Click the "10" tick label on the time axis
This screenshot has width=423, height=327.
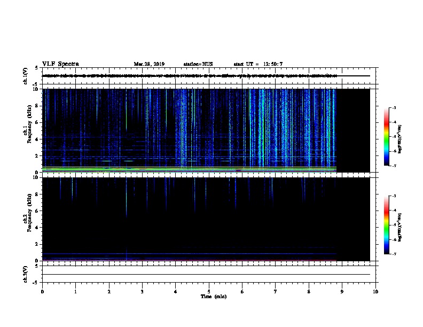[x=375, y=292]
